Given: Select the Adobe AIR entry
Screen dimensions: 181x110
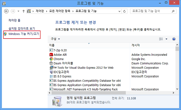Looking at the screenshot, I should click(x=60, y=55).
